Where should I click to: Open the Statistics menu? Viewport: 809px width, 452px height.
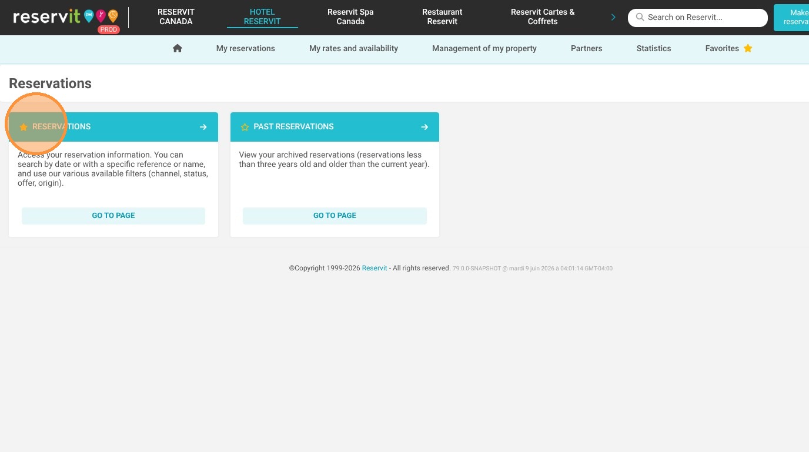coord(654,48)
